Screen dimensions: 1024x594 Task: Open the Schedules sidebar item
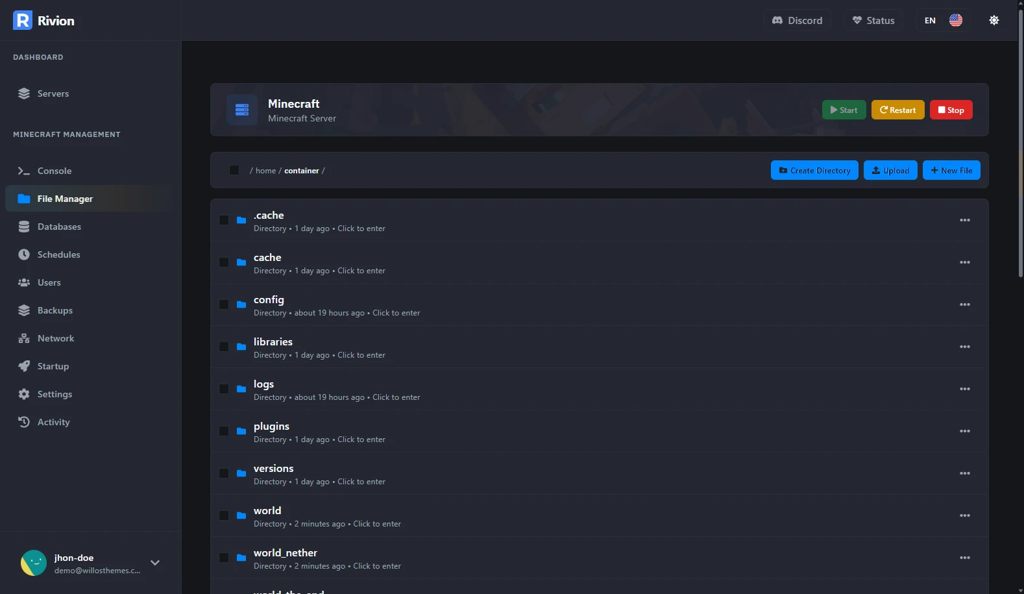[90, 254]
